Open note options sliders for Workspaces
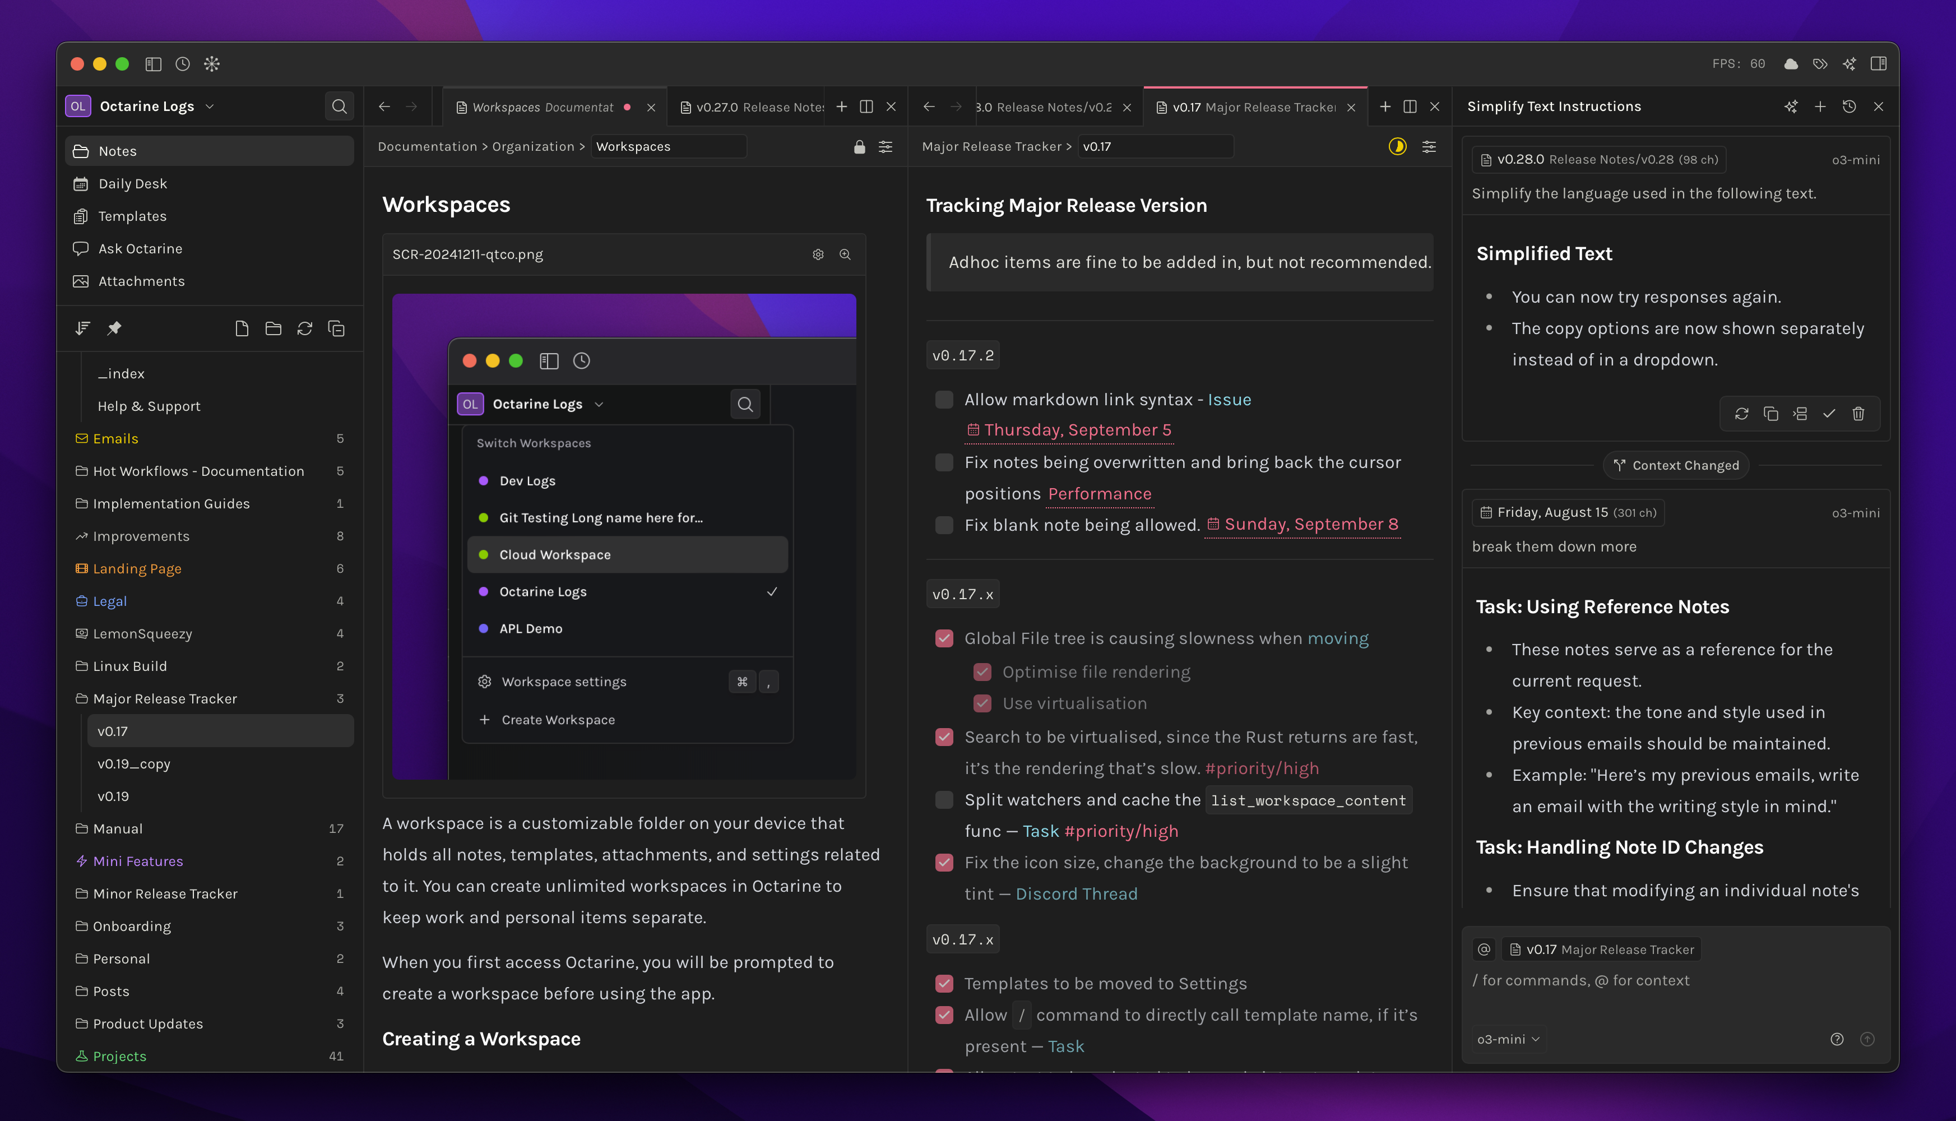Image resolution: width=1956 pixels, height=1121 pixels. [886, 146]
